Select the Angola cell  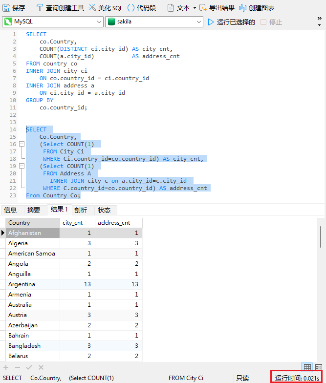click(33, 264)
